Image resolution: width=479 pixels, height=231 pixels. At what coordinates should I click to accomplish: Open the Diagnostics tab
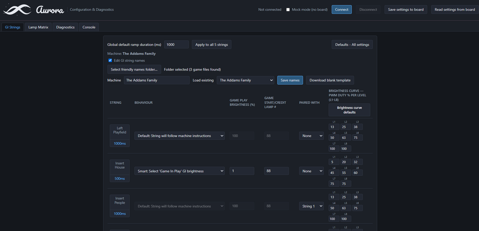tap(65, 27)
